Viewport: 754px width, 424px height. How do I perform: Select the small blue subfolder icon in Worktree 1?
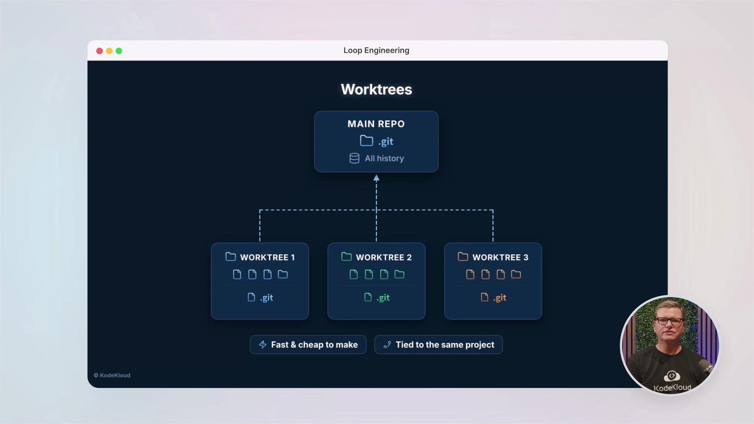pyautogui.click(x=283, y=274)
